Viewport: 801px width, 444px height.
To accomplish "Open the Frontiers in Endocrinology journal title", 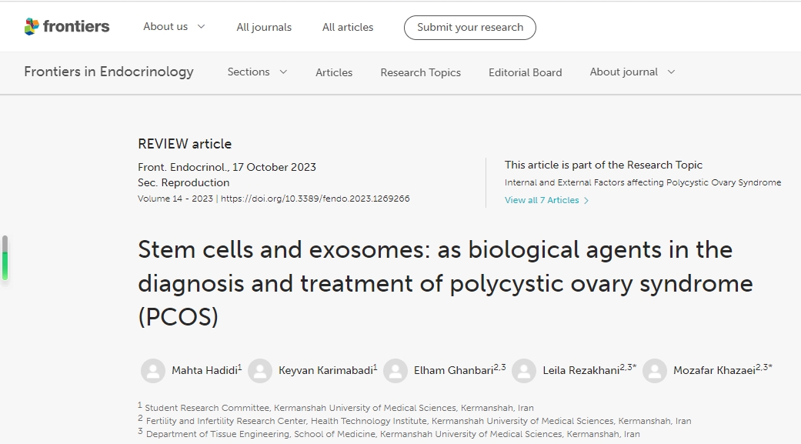I will 108,72.
